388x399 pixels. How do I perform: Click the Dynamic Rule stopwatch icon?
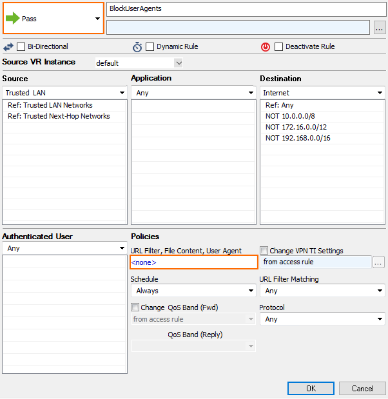137,47
